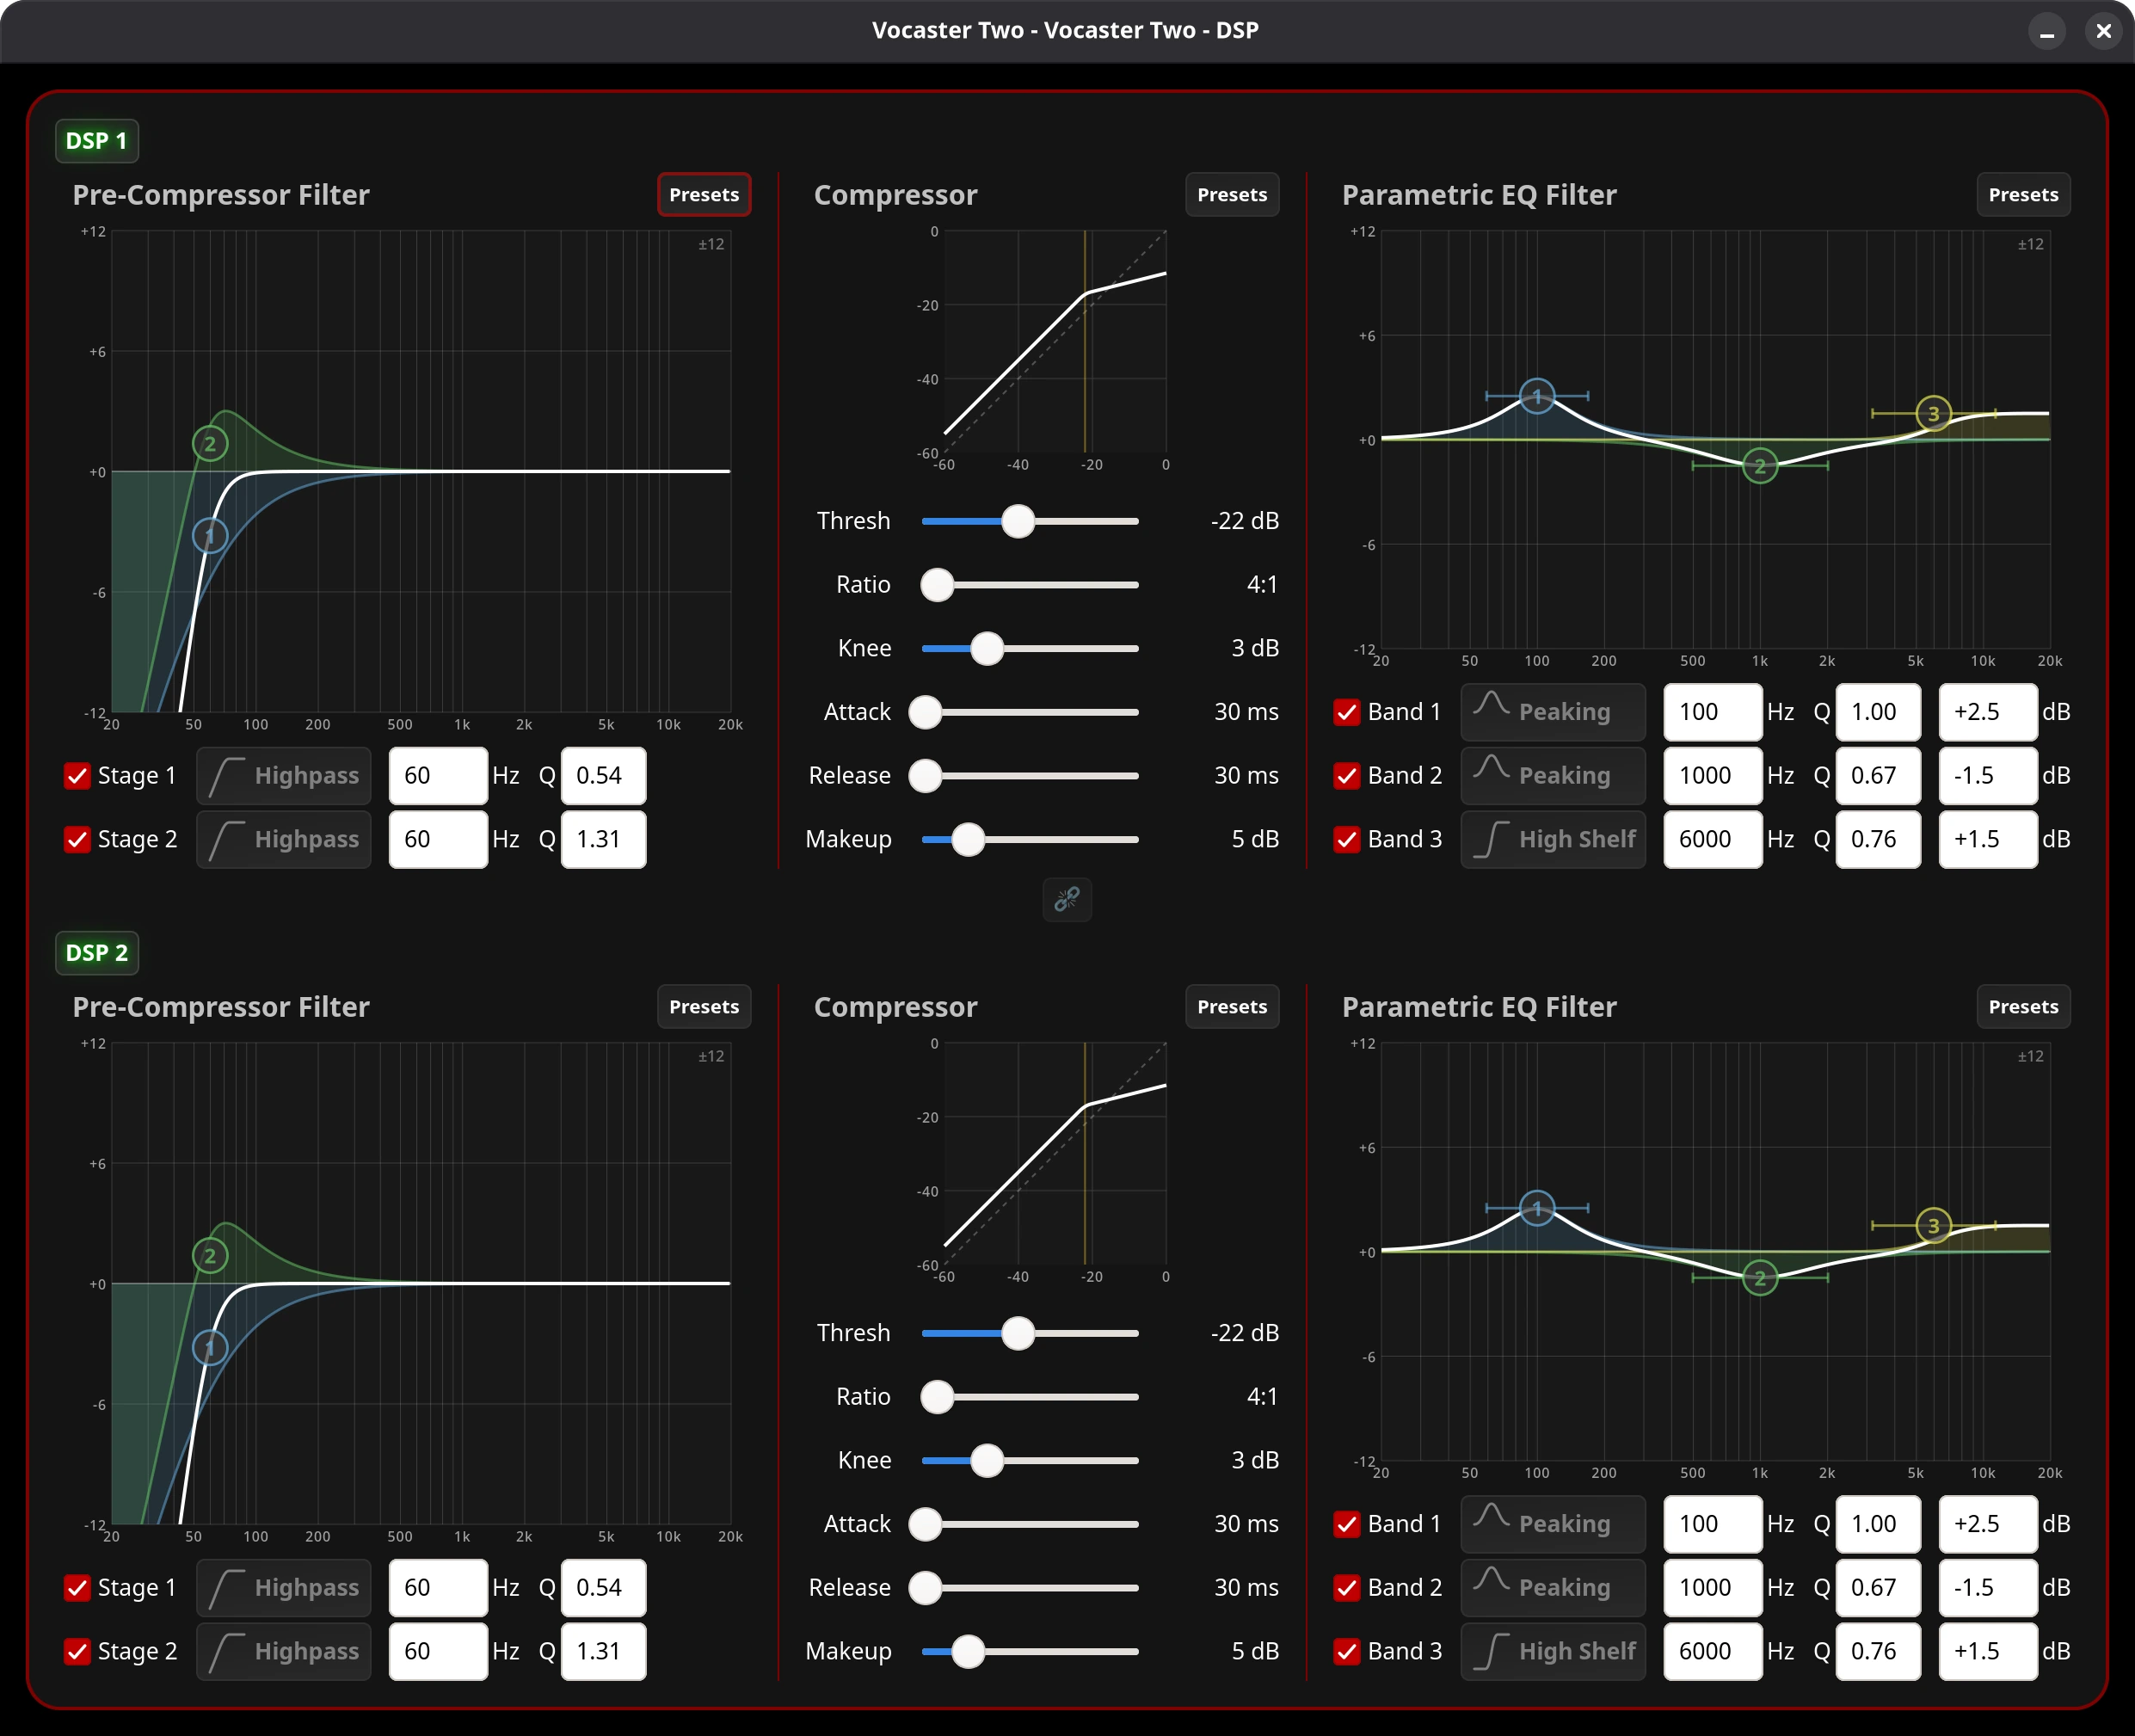The image size is (2135, 1736).
Task: Click DSP 2 Band 3 gain field showing +1.5
Action: 1988,1651
